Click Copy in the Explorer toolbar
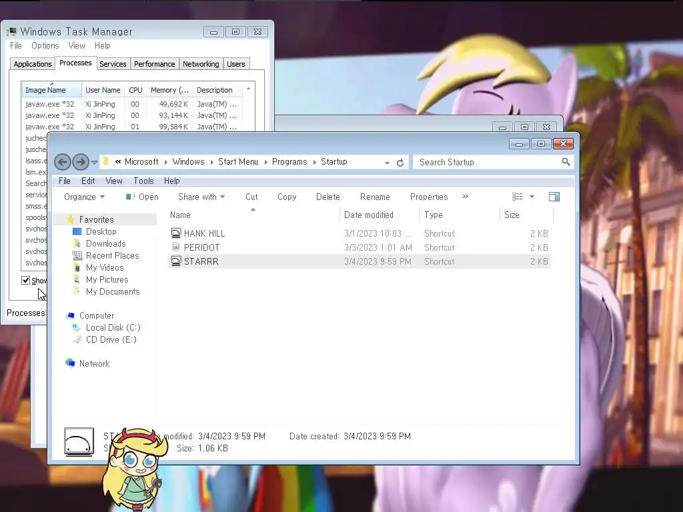Viewport: 683px width, 512px height. point(287,197)
